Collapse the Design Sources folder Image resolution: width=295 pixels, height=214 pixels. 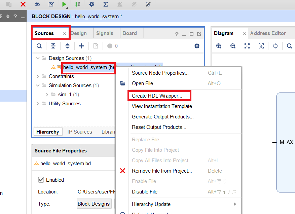click(38, 58)
